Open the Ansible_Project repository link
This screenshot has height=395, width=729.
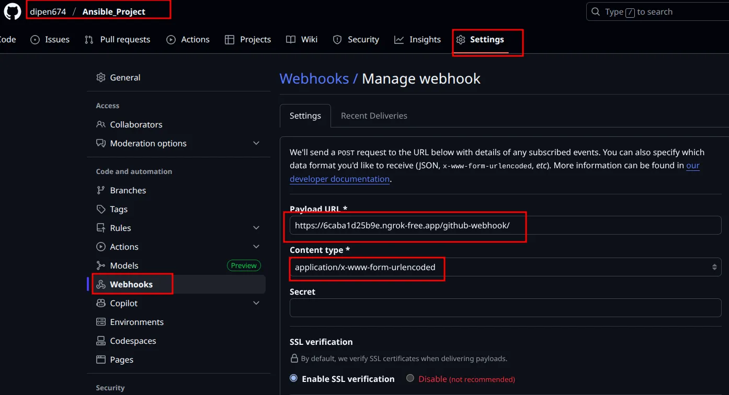tap(114, 11)
